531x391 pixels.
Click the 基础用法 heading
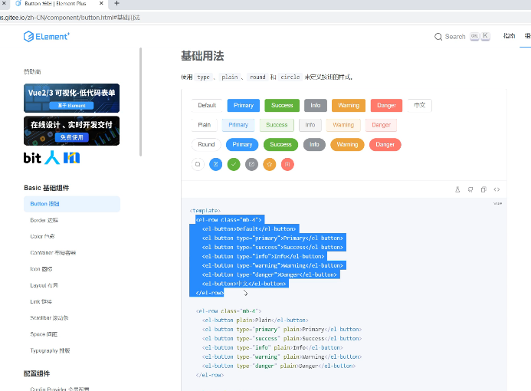[x=202, y=56]
